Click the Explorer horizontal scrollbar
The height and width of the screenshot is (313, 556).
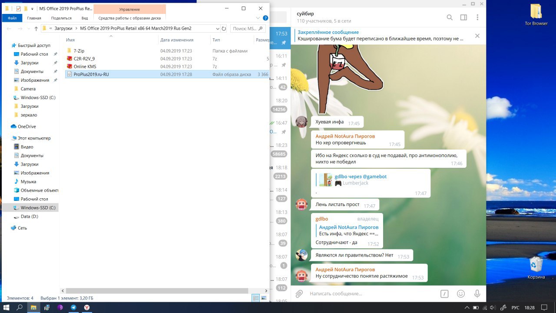coord(157,291)
